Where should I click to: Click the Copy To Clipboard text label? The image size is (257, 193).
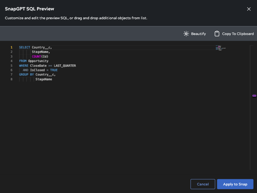click(238, 34)
